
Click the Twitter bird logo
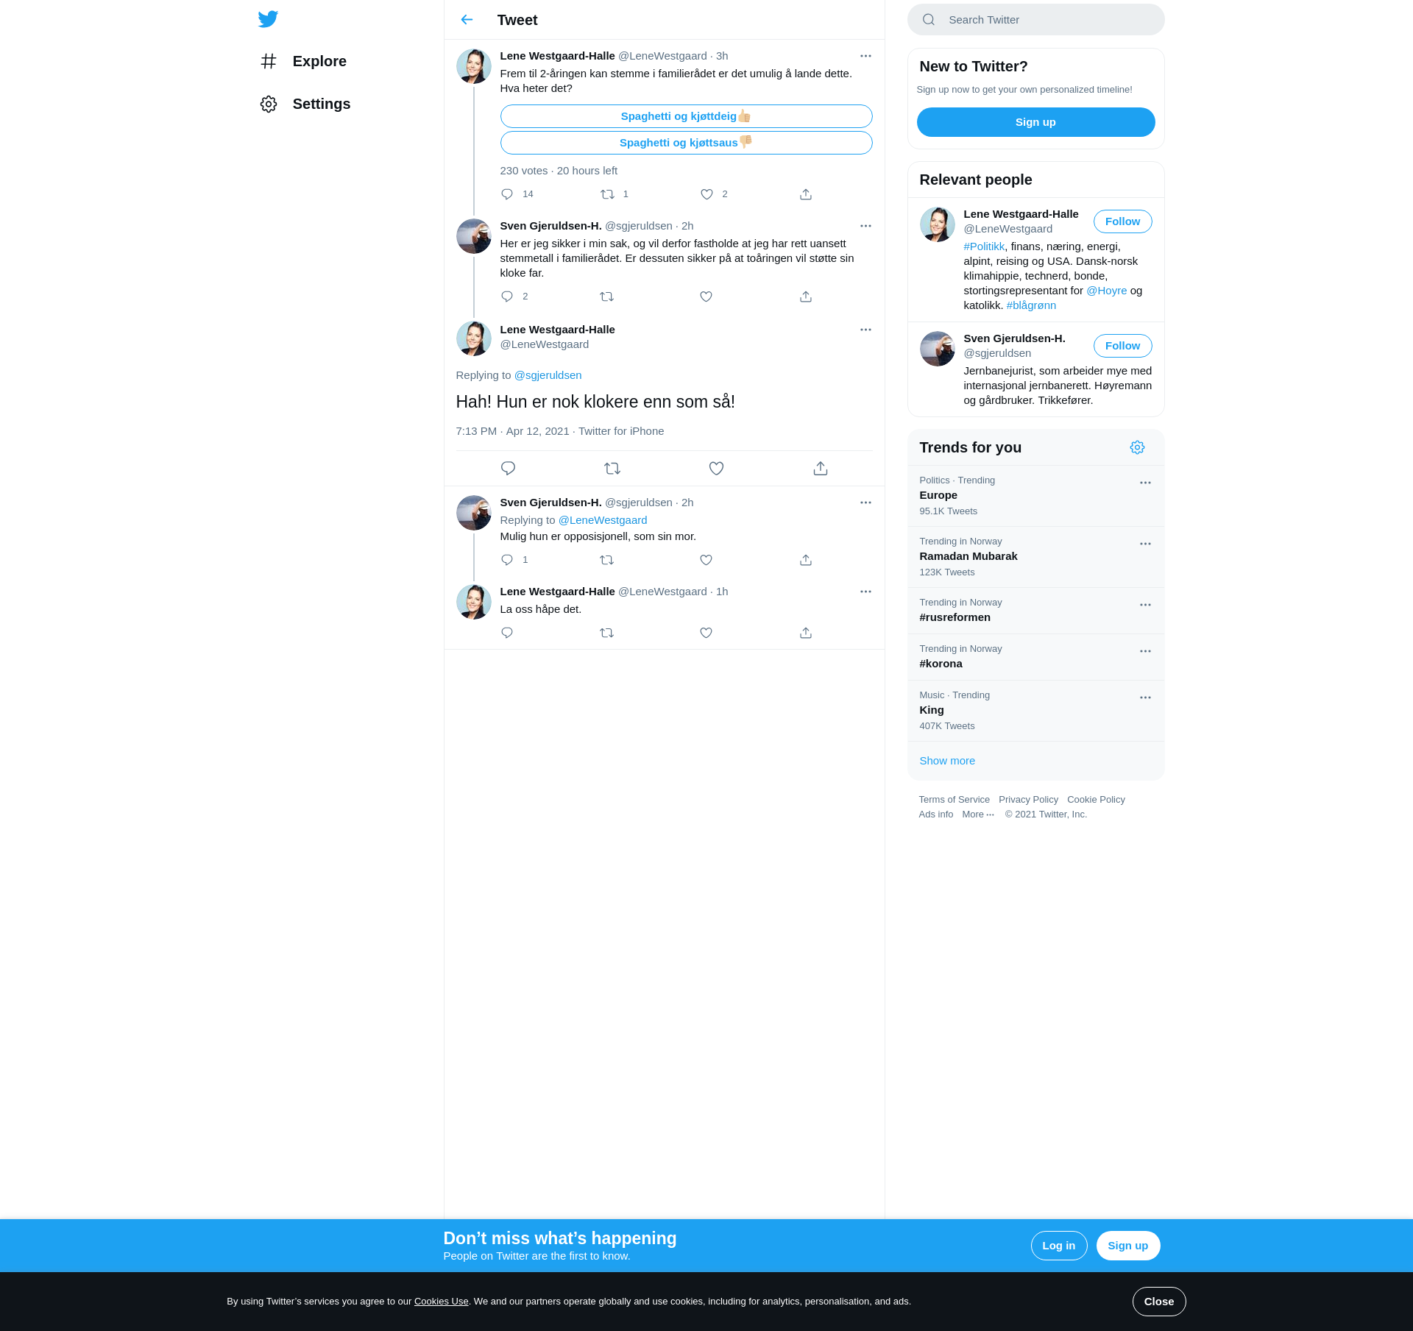point(268,19)
